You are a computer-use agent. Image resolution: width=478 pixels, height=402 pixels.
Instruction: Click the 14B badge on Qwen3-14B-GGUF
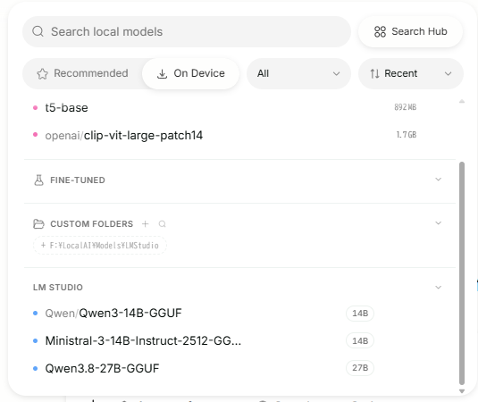(x=360, y=314)
